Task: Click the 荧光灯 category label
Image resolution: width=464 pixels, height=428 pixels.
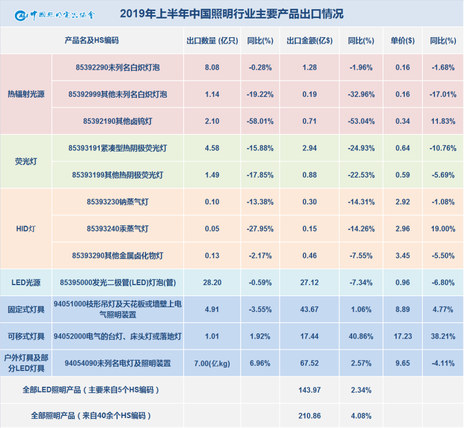Action: tap(27, 161)
